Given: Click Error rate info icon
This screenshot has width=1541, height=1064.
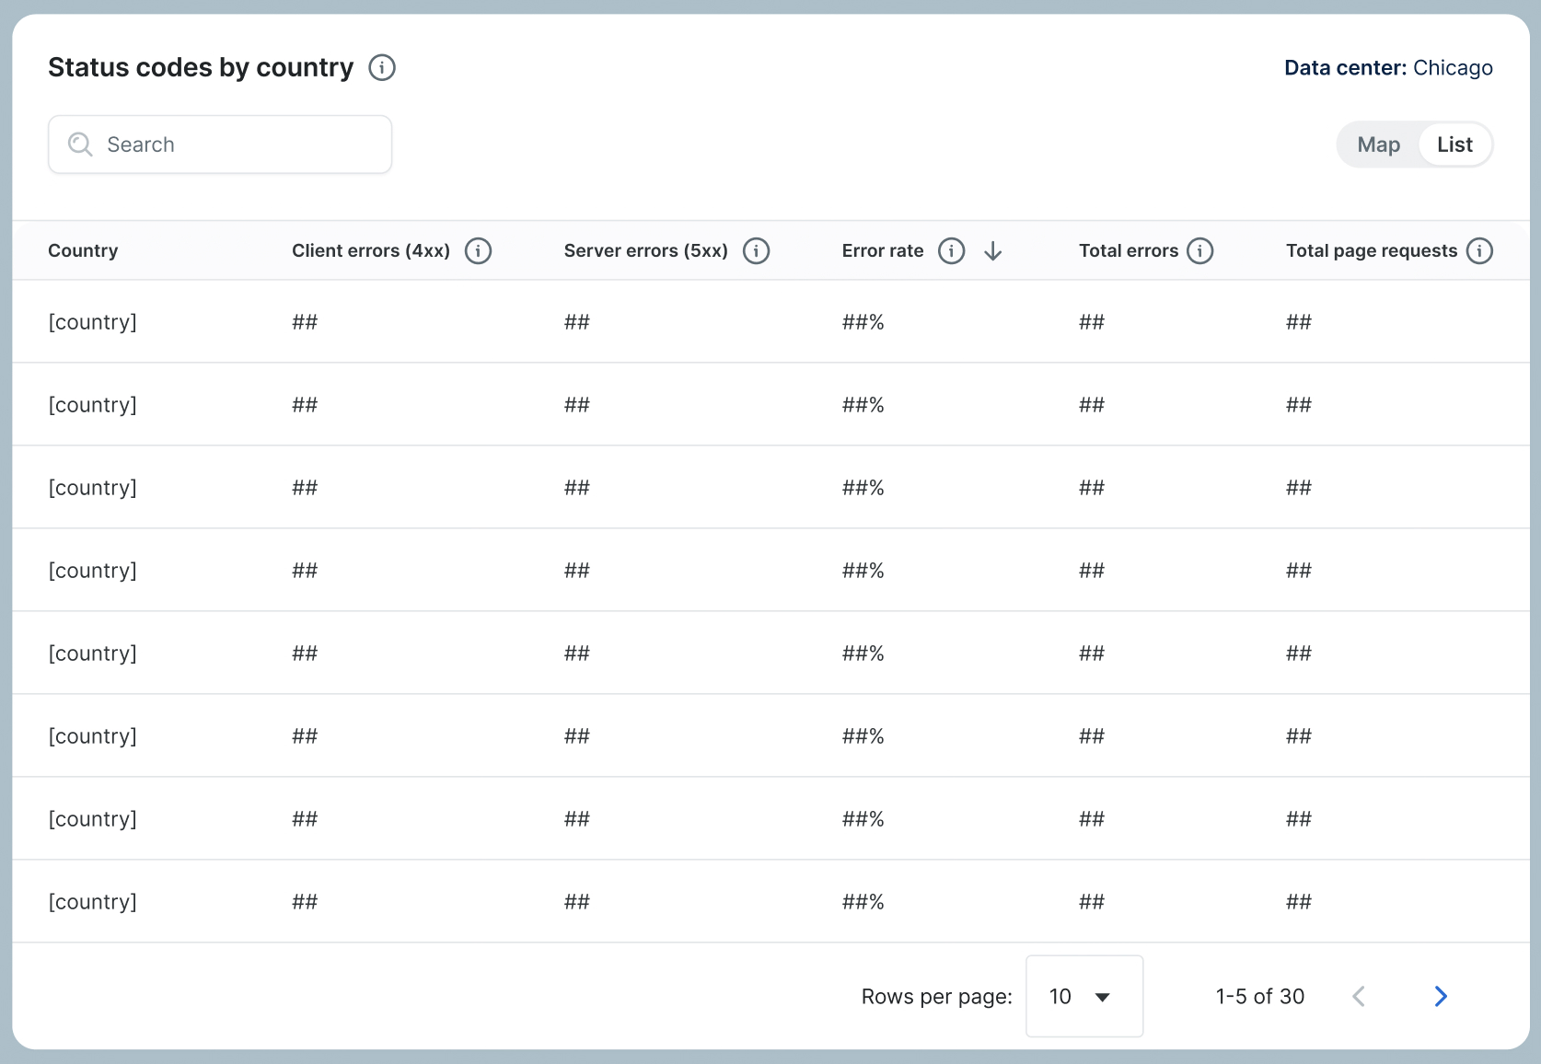Looking at the screenshot, I should coord(951,251).
